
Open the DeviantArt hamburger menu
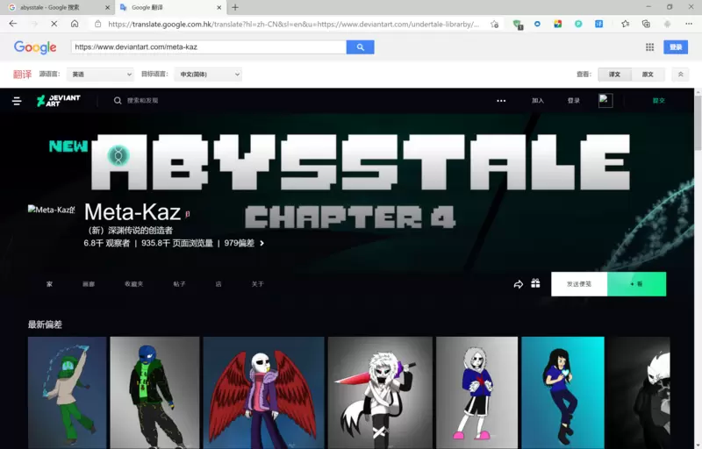[17, 101]
